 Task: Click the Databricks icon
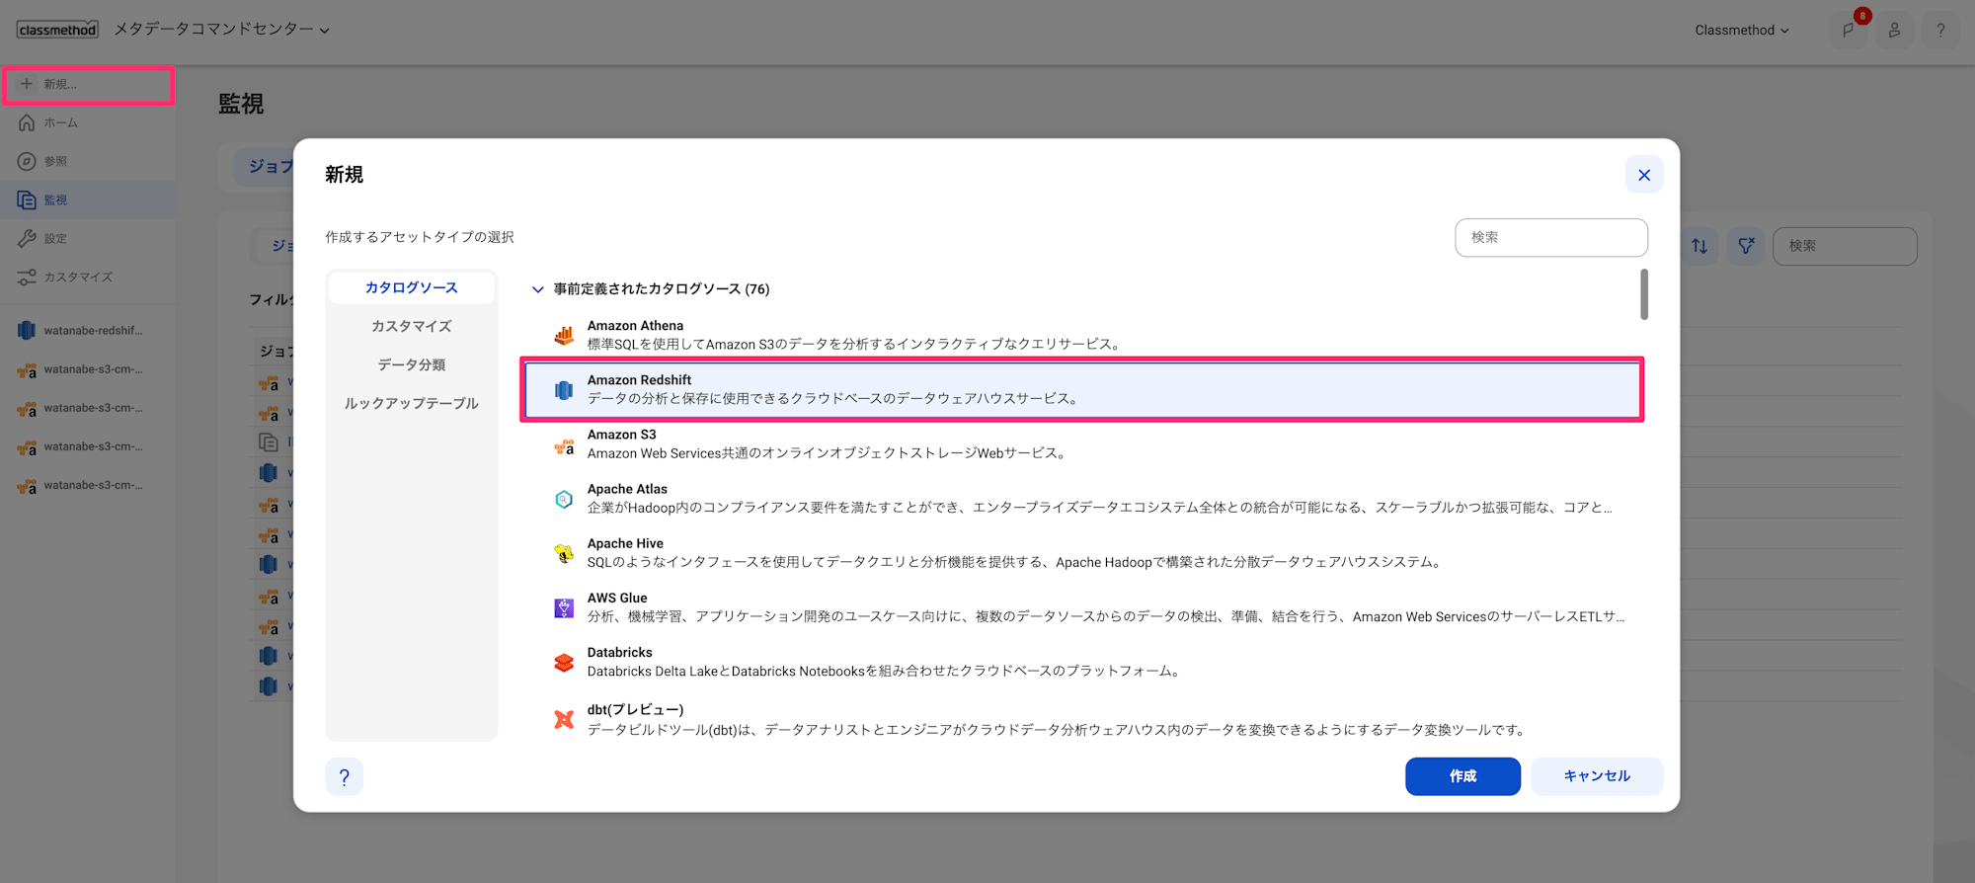tap(564, 662)
